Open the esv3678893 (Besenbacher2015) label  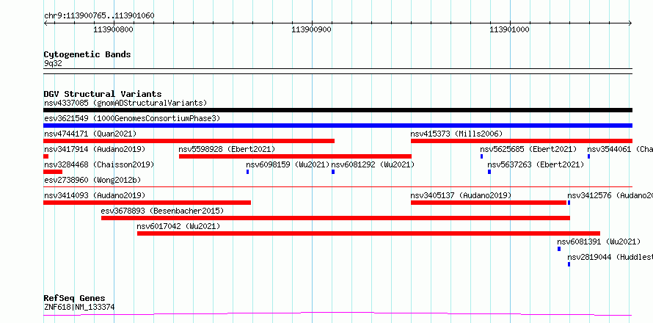click(162, 211)
